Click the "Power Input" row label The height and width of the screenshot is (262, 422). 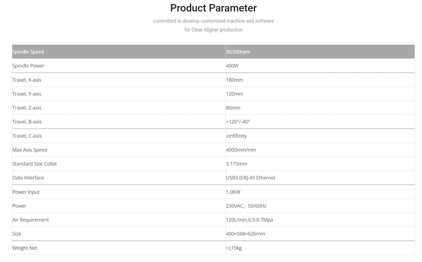coord(26,192)
